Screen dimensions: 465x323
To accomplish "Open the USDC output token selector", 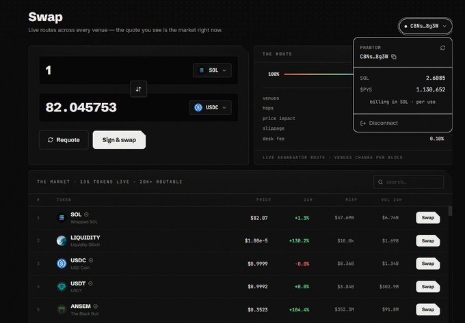I will coord(210,107).
